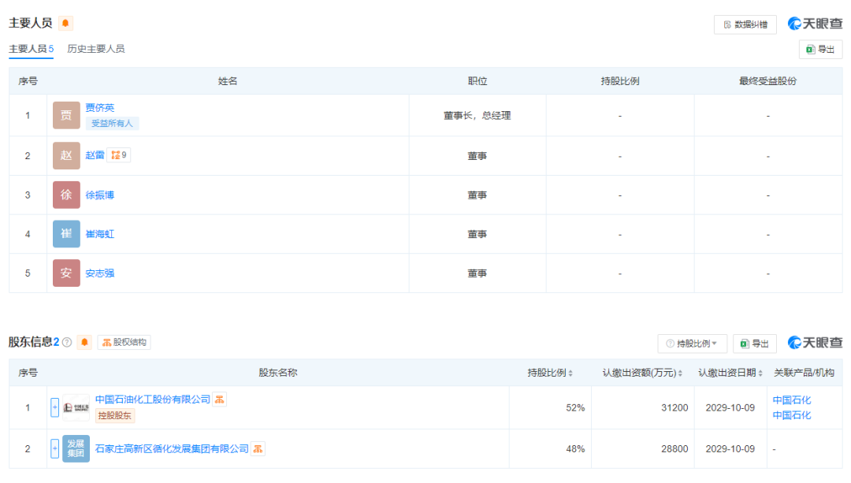Expand the 中国石油化工股份有限公司 shareholder row

click(54, 407)
